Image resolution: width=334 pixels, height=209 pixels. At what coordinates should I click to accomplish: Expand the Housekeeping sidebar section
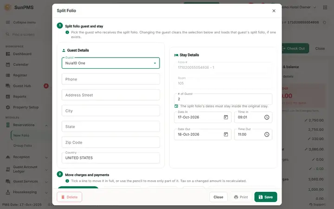46,193
